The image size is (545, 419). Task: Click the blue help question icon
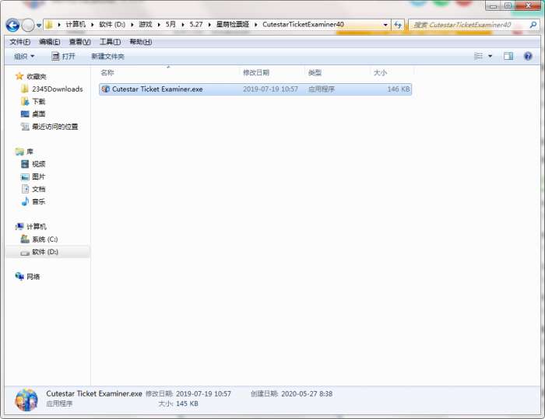[528, 56]
